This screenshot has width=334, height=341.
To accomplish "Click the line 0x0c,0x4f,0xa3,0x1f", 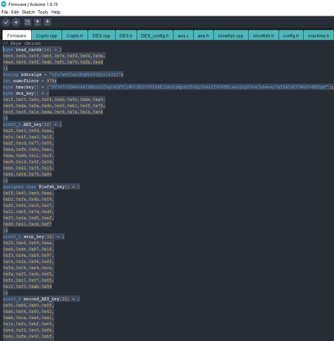I will click(x=28, y=137).
